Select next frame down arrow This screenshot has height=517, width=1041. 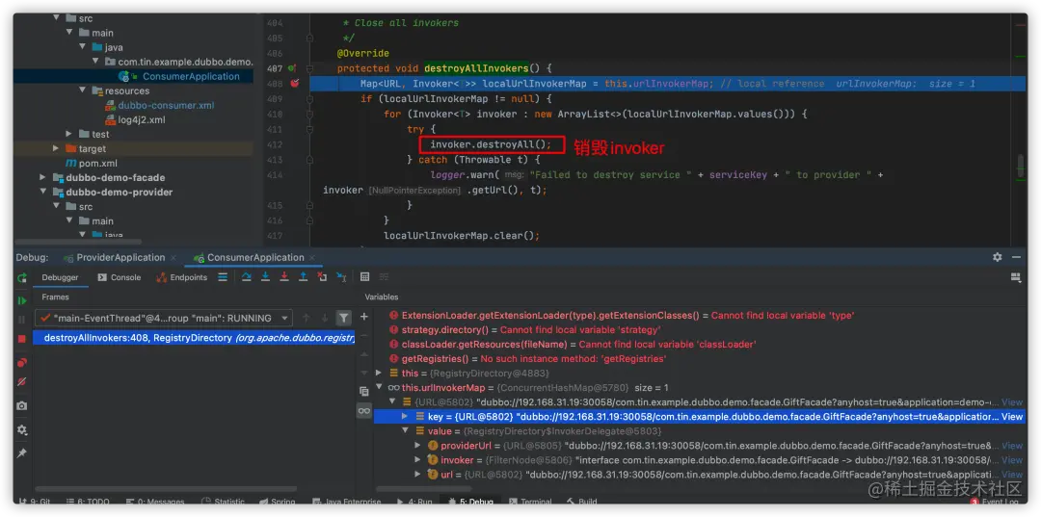click(325, 318)
